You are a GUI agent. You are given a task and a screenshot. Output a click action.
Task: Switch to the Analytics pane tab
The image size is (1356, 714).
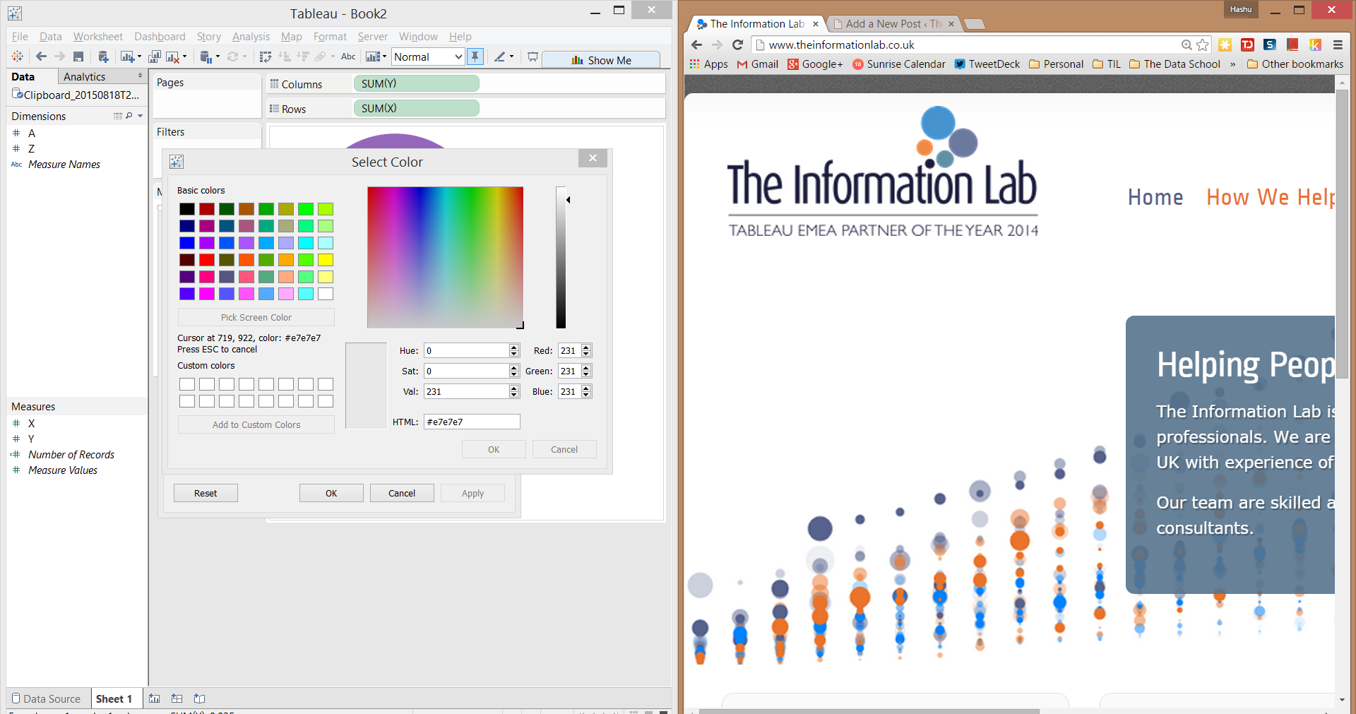point(84,76)
